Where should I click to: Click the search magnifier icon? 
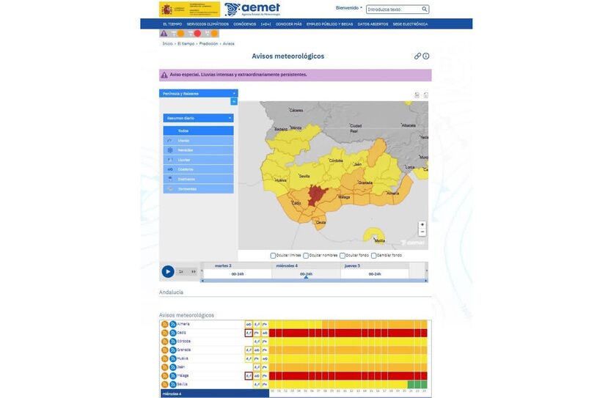pyautogui.click(x=425, y=10)
